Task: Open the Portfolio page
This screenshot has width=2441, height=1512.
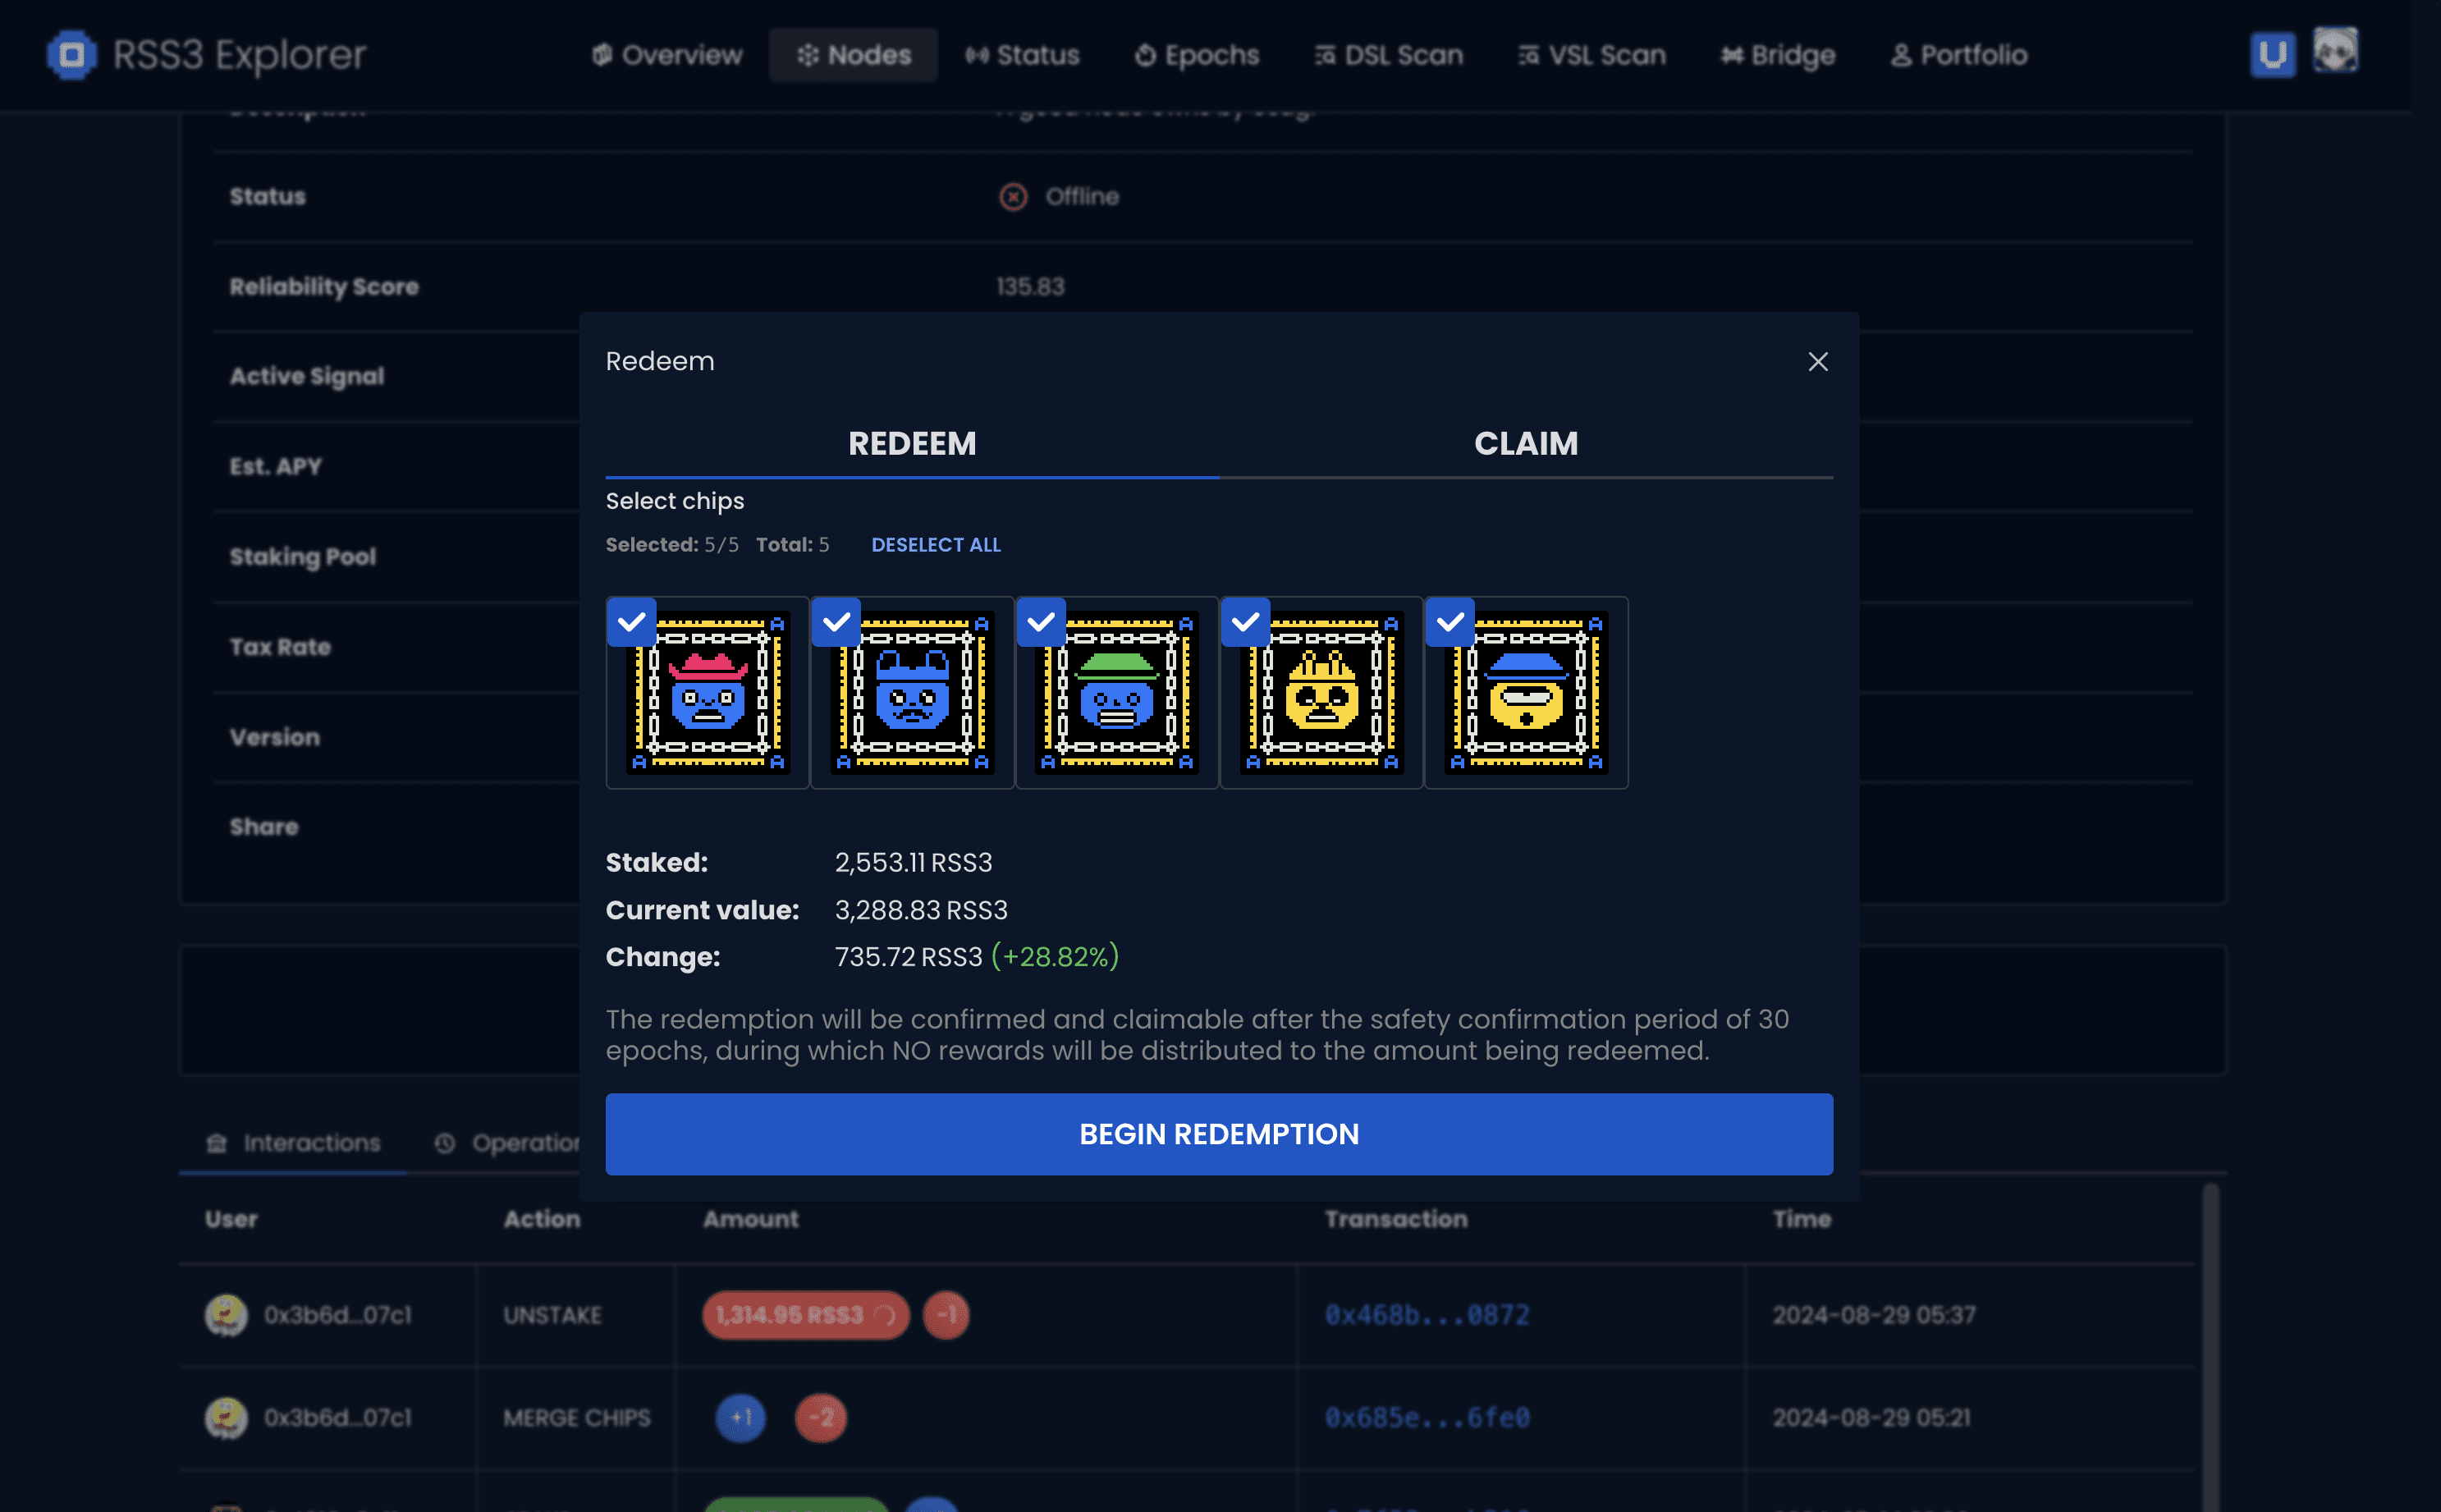Action: 1959,55
